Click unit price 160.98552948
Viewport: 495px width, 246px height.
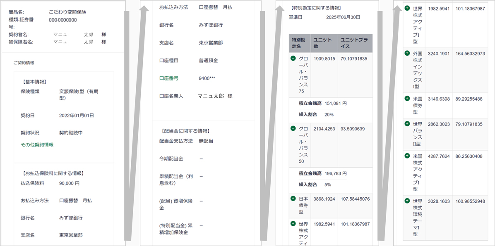(471, 201)
